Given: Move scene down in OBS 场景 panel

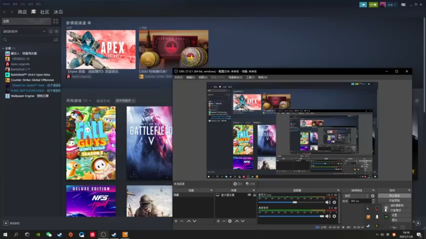Looking at the screenshot, I should (x=194, y=221).
